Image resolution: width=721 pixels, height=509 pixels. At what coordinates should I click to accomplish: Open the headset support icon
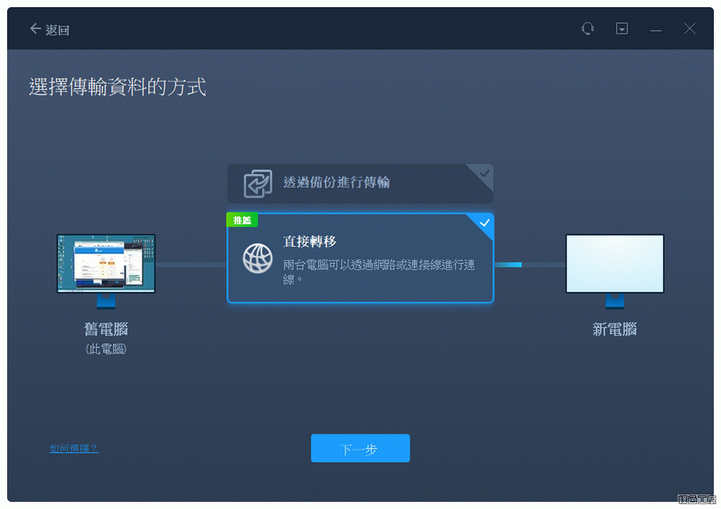pos(587,29)
